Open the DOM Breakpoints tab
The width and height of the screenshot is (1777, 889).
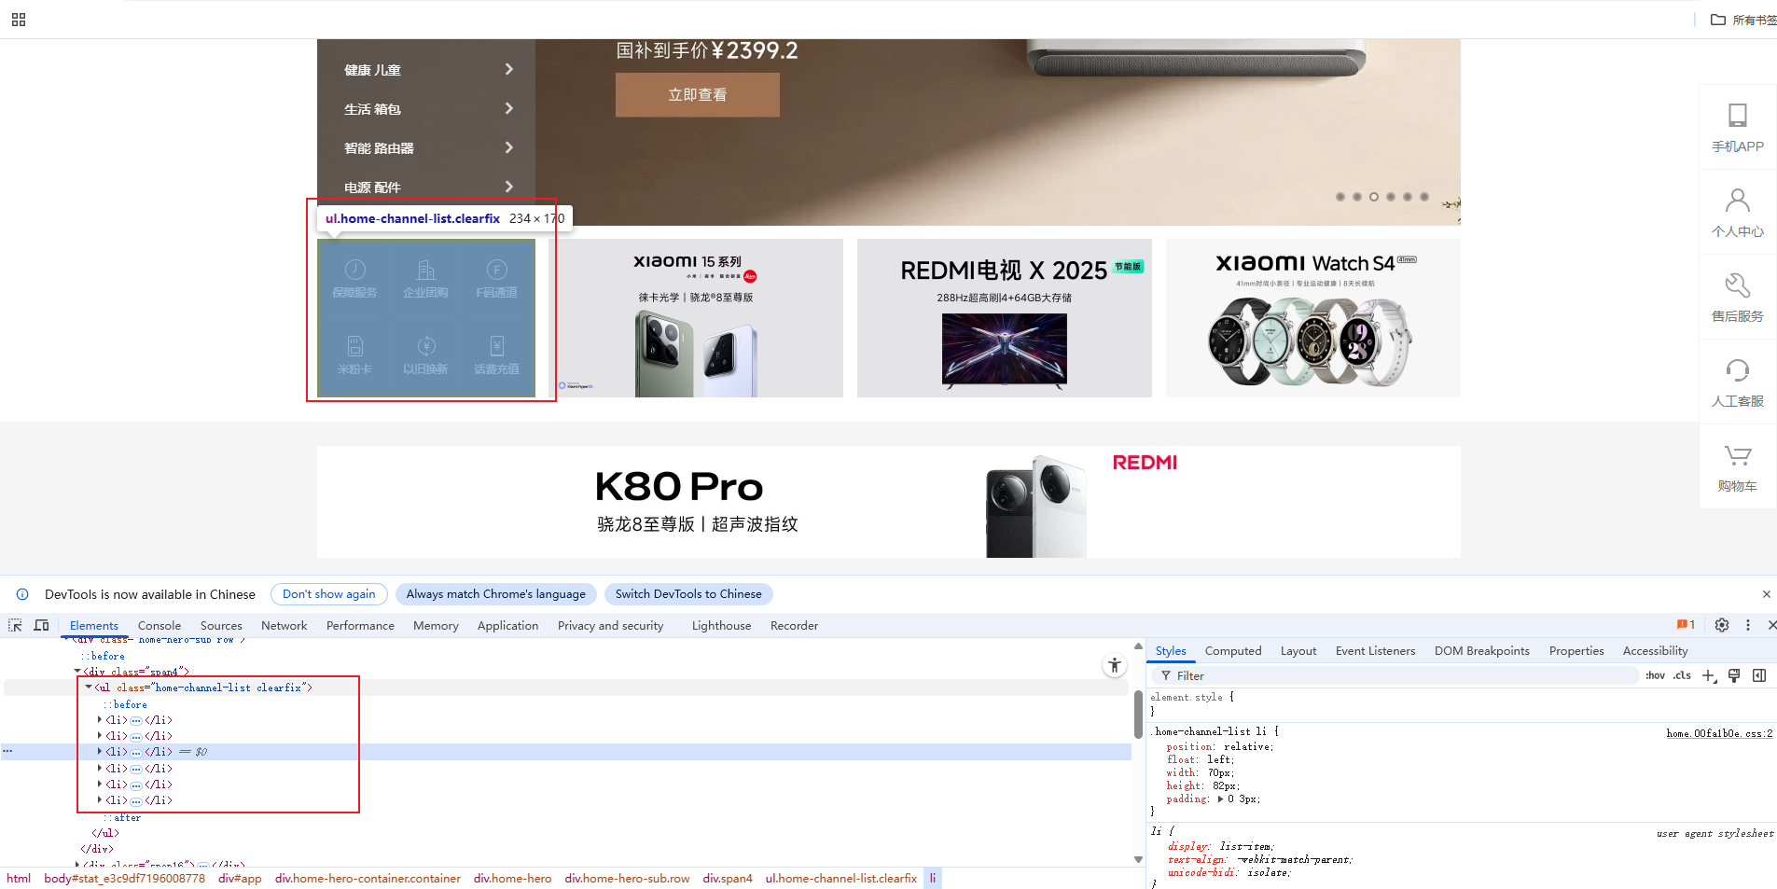tap(1482, 651)
